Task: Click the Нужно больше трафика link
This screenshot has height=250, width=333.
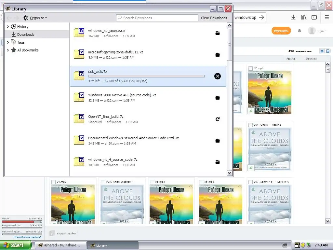Action: tap(27, 237)
